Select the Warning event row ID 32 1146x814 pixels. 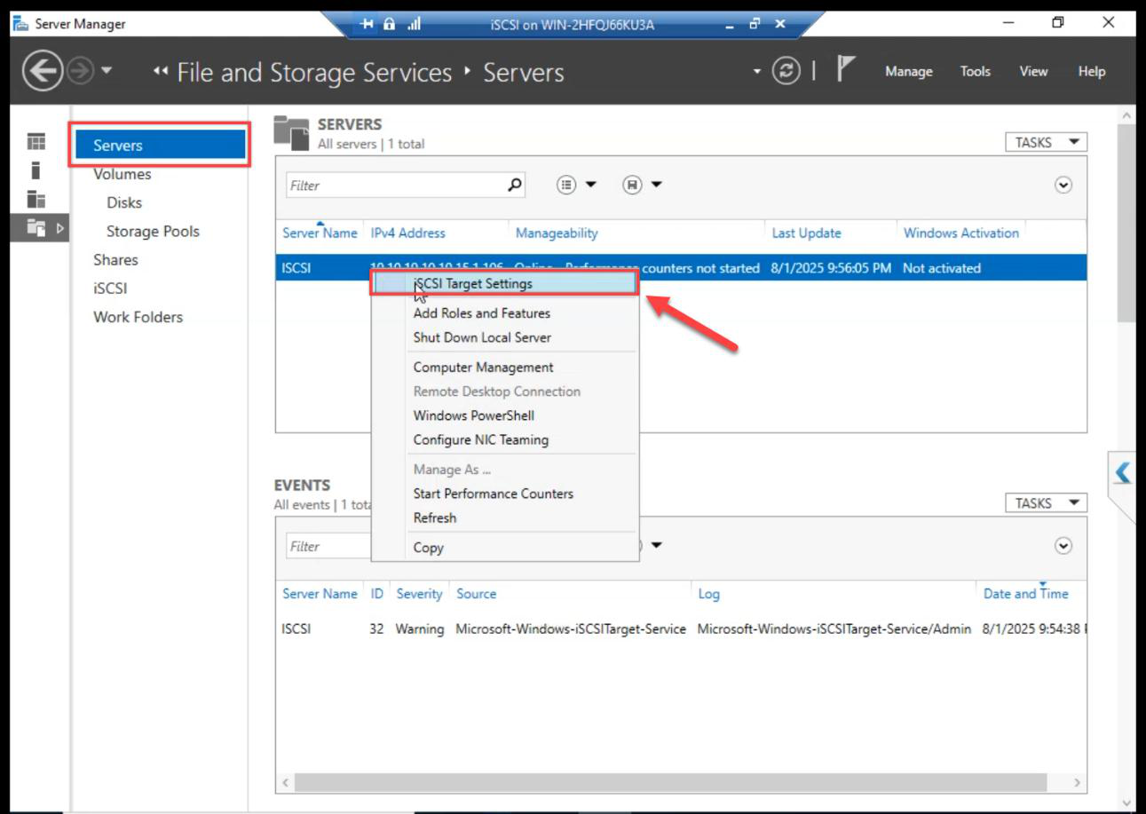point(681,628)
